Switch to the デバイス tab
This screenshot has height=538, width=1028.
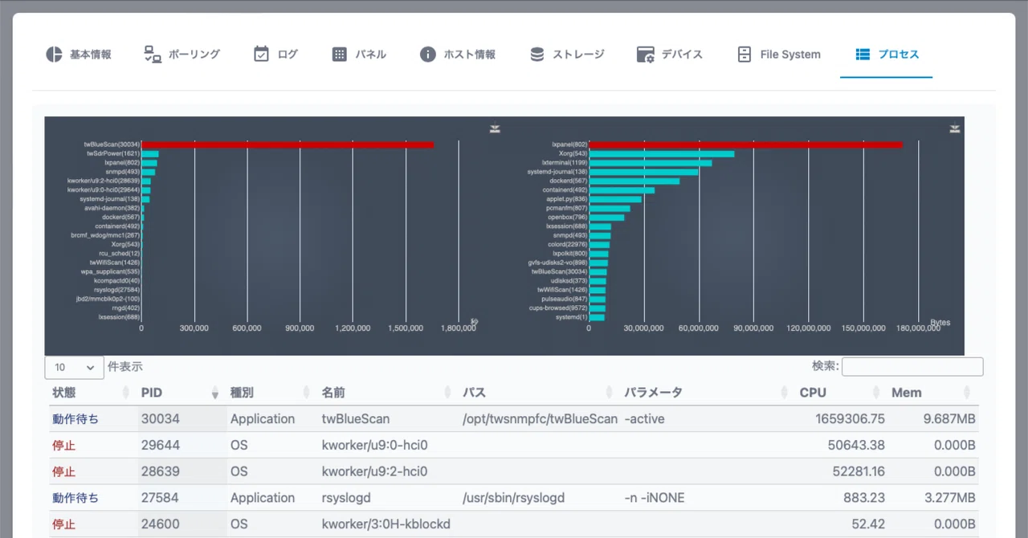click(670, 55)
